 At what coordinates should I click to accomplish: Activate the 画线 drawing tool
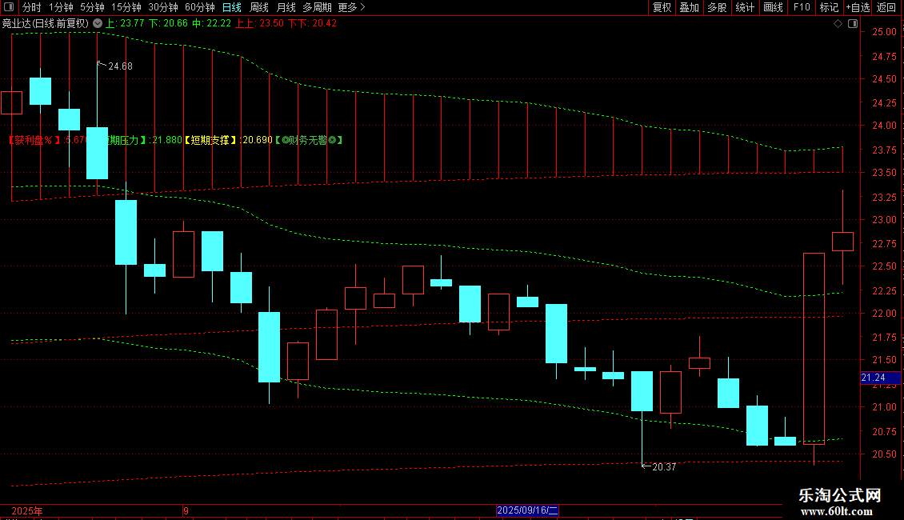(773, 7)
